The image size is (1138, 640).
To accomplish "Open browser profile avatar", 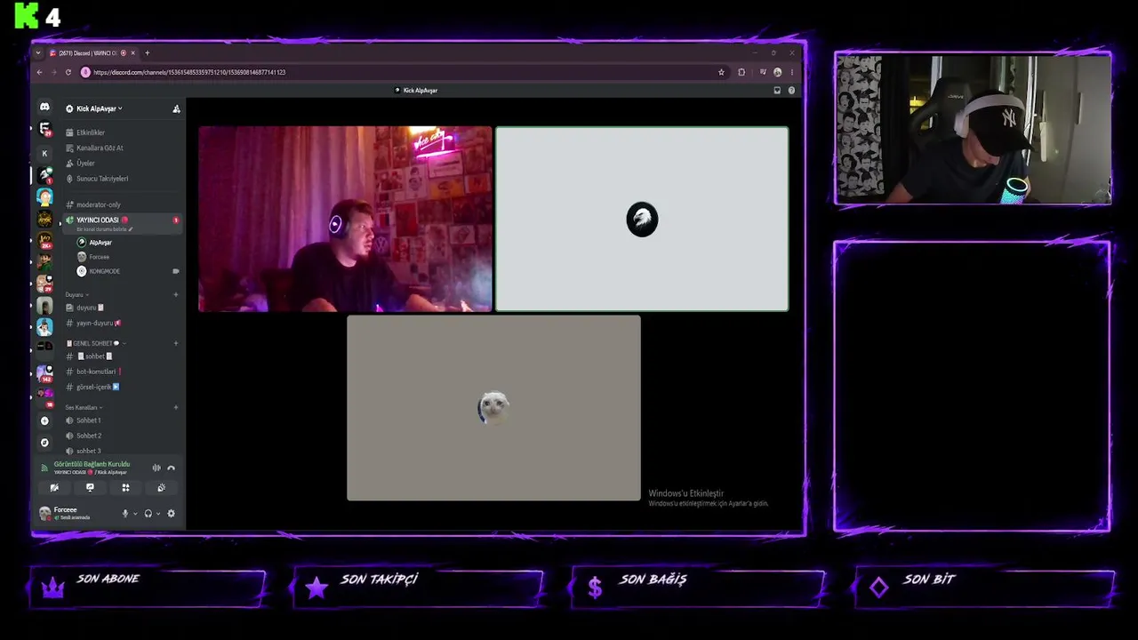I will tap(777, 72).
